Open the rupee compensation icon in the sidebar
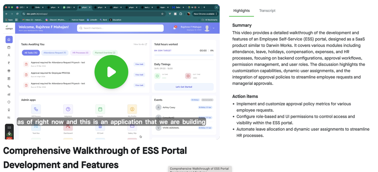This screenshot has width=378, height=172. pyautogui.click(x=9, y=63)
